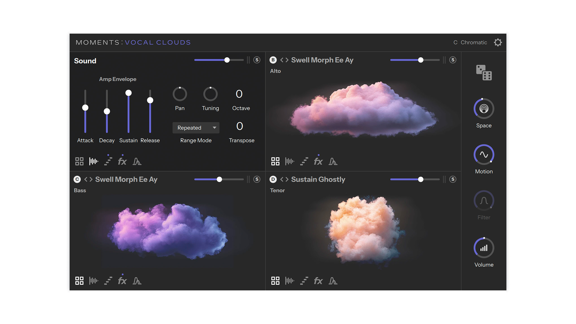Enable the Filter section knob

click(483, 200)
